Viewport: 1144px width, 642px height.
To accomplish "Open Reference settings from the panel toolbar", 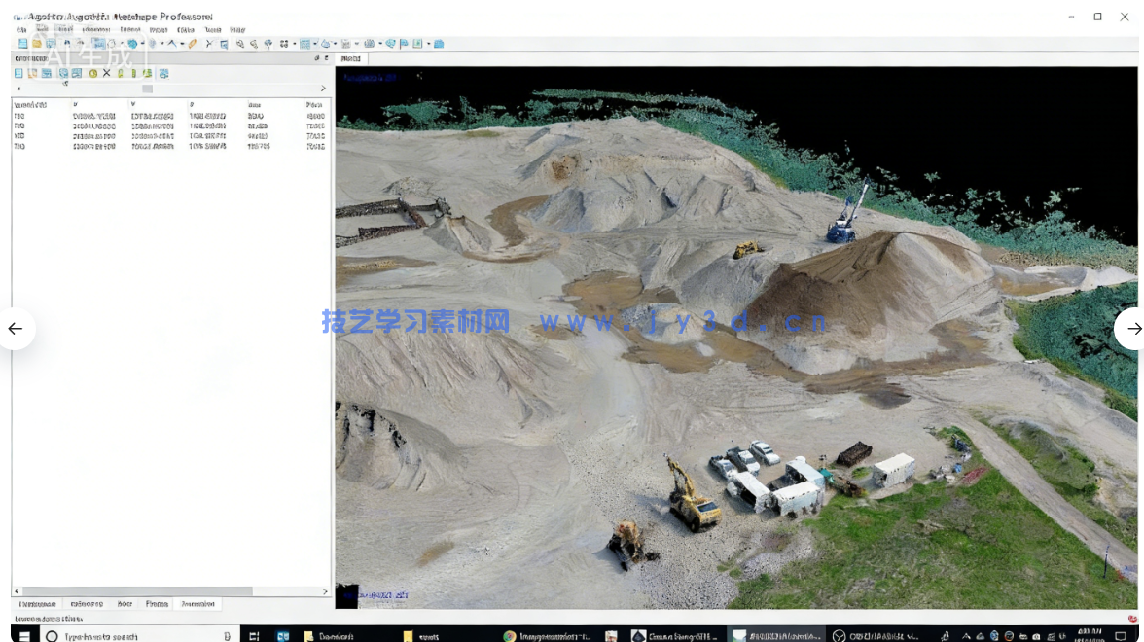I will pos(162,73).
